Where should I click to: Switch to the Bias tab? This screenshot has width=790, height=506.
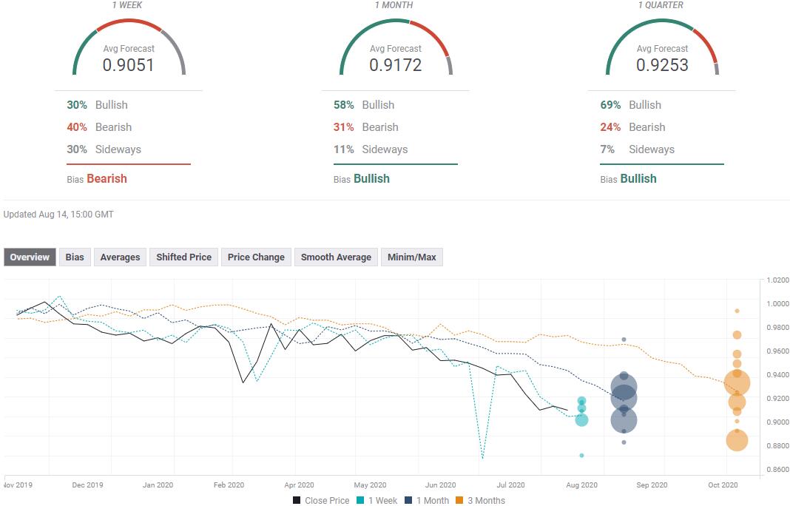pyautogui.click(x=75, y=257)
